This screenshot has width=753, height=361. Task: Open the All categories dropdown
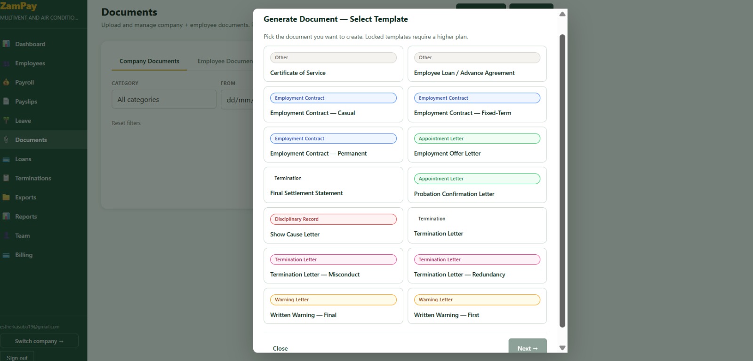tap(164, 99)
